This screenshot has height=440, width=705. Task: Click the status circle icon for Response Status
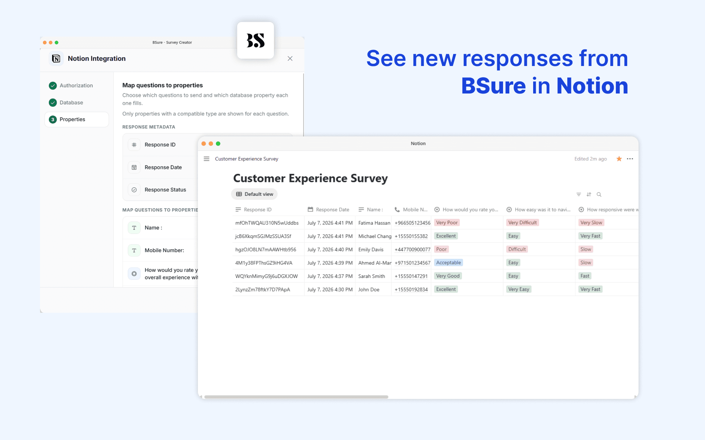click(134, 190)
